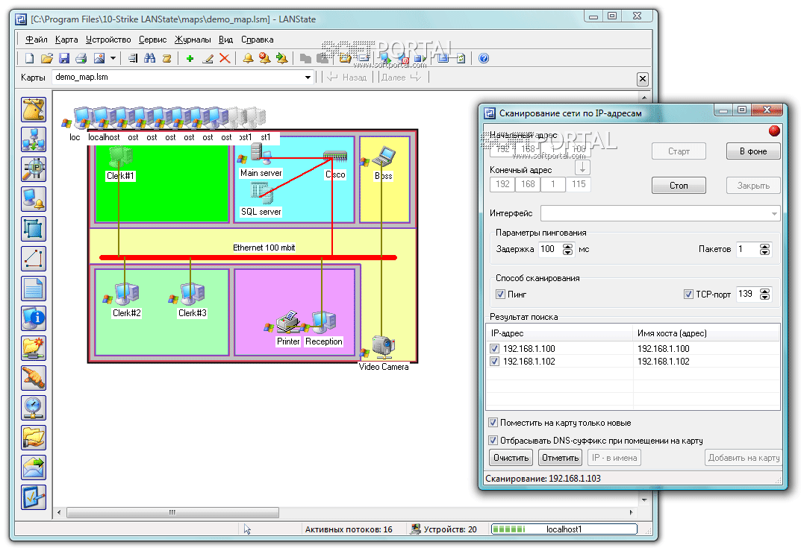
Task: Click the yellow folders sidebar icon
Action: (x=34, y=438)
